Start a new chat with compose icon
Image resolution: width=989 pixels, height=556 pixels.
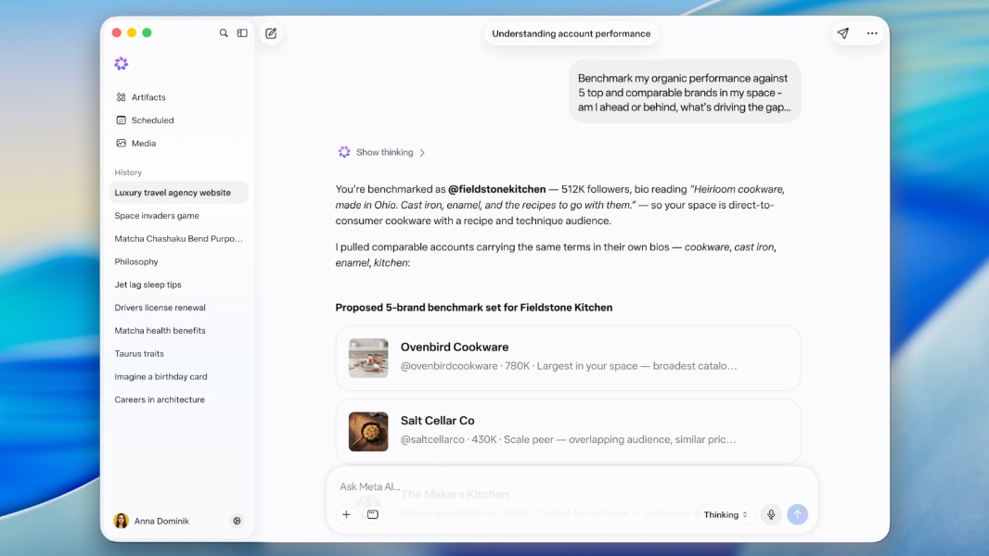coord(271,33)
